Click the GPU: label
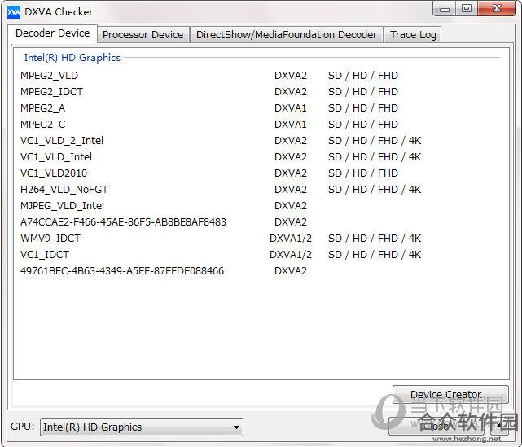Viewport: 522px width, 447px height. (23, 427)
